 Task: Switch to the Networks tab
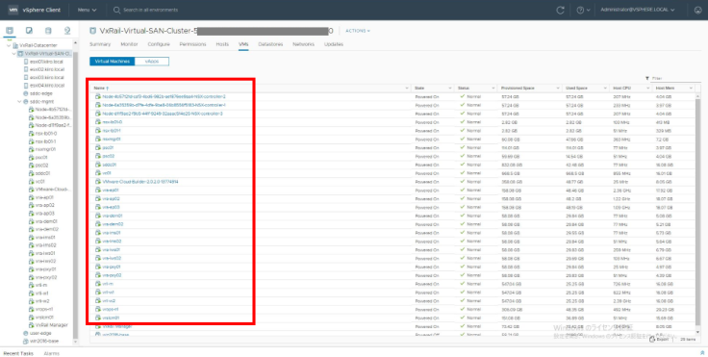(303, 44)
